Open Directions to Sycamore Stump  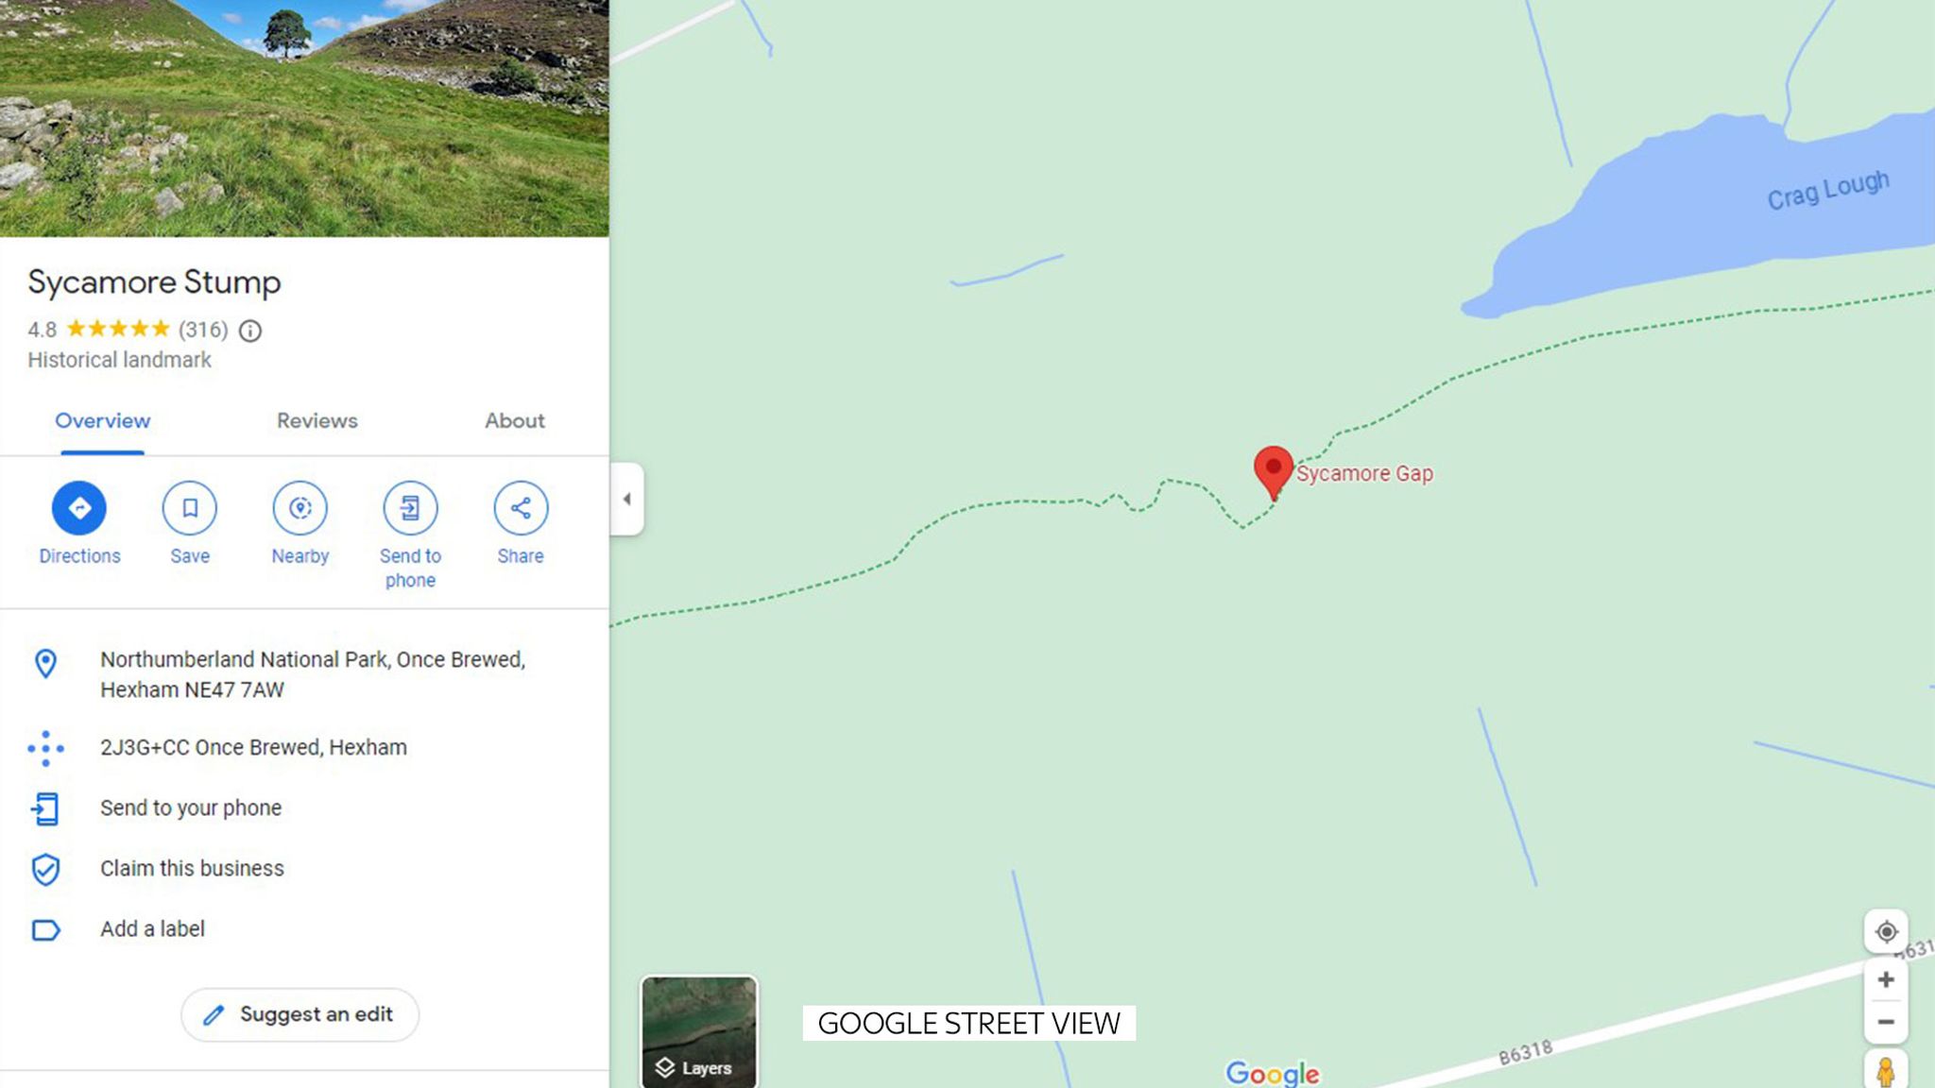[x=79, y=508]
